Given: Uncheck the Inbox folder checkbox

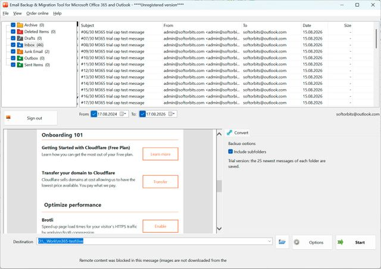Looking at the screenshot, I should point(13,45).
